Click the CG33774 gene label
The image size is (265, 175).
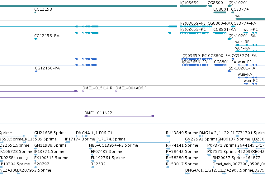(x=240, y=9)
